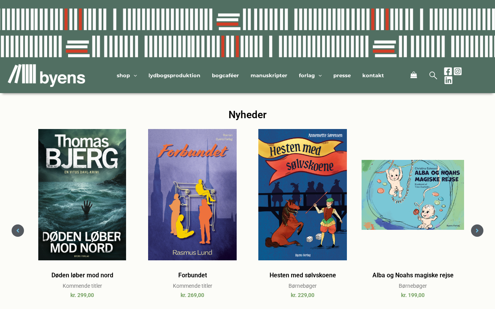Open the lydbogsproduktion menu item

(x=174, y=76)
